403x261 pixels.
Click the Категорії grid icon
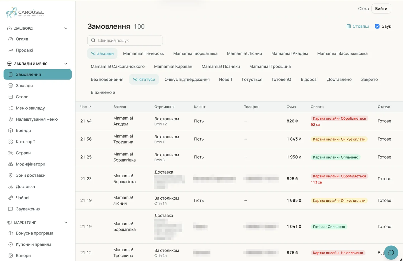coord(11,142)
